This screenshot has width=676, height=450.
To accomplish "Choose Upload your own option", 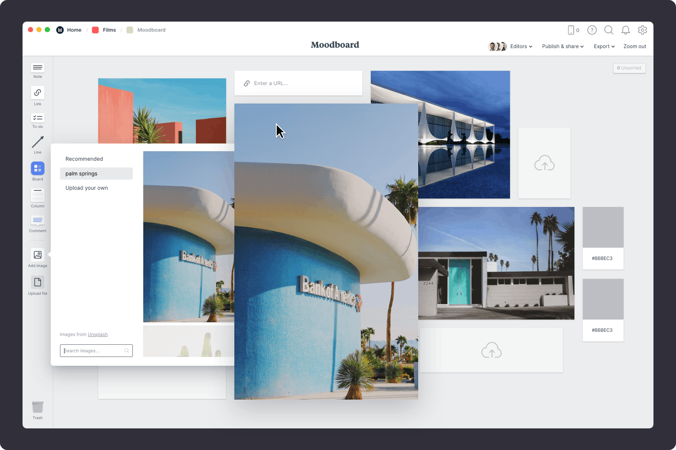I will click(87, 188).
